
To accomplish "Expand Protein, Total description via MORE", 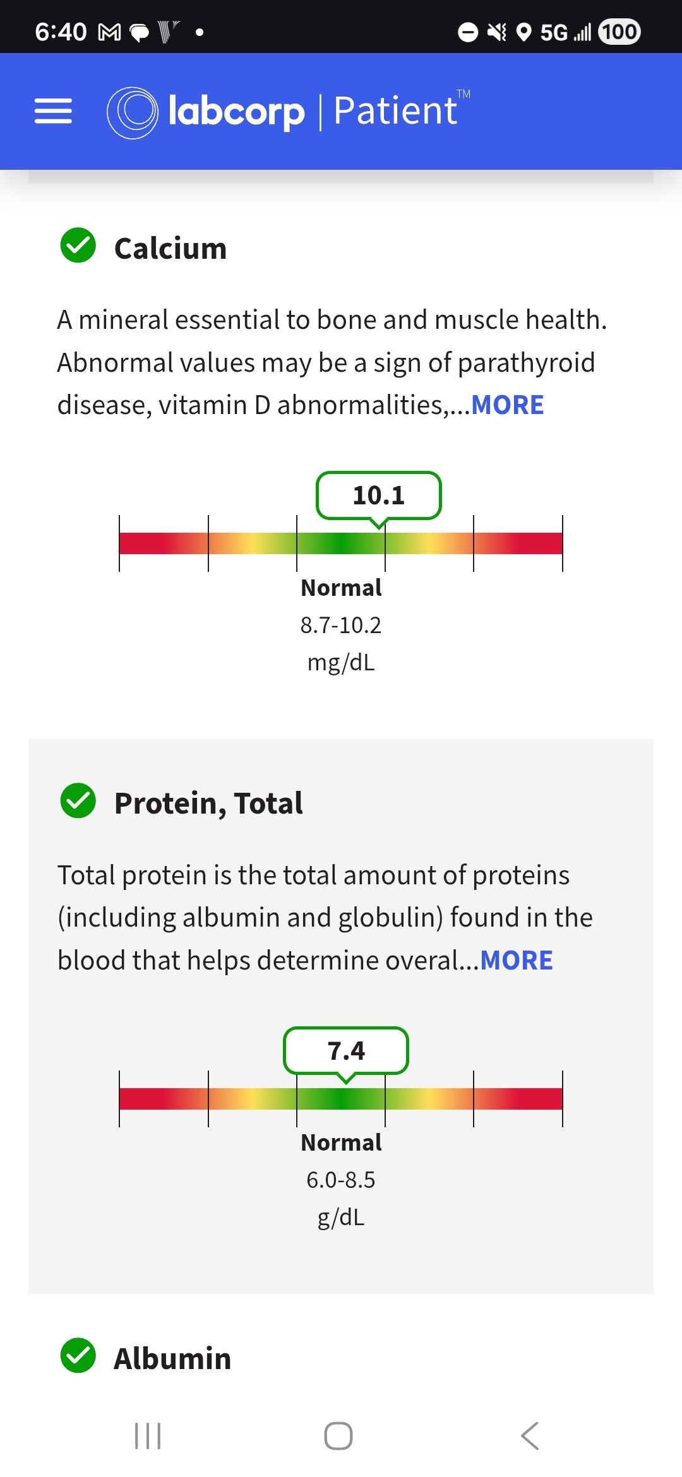I will tap(516, 961).
